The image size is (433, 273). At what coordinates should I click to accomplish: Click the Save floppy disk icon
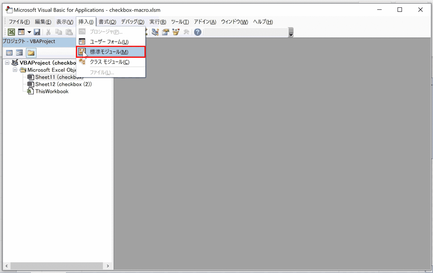coord(37,32)
